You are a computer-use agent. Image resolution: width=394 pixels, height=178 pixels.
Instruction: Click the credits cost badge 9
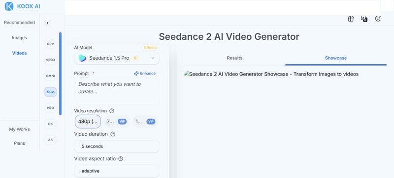pos(135,58)
